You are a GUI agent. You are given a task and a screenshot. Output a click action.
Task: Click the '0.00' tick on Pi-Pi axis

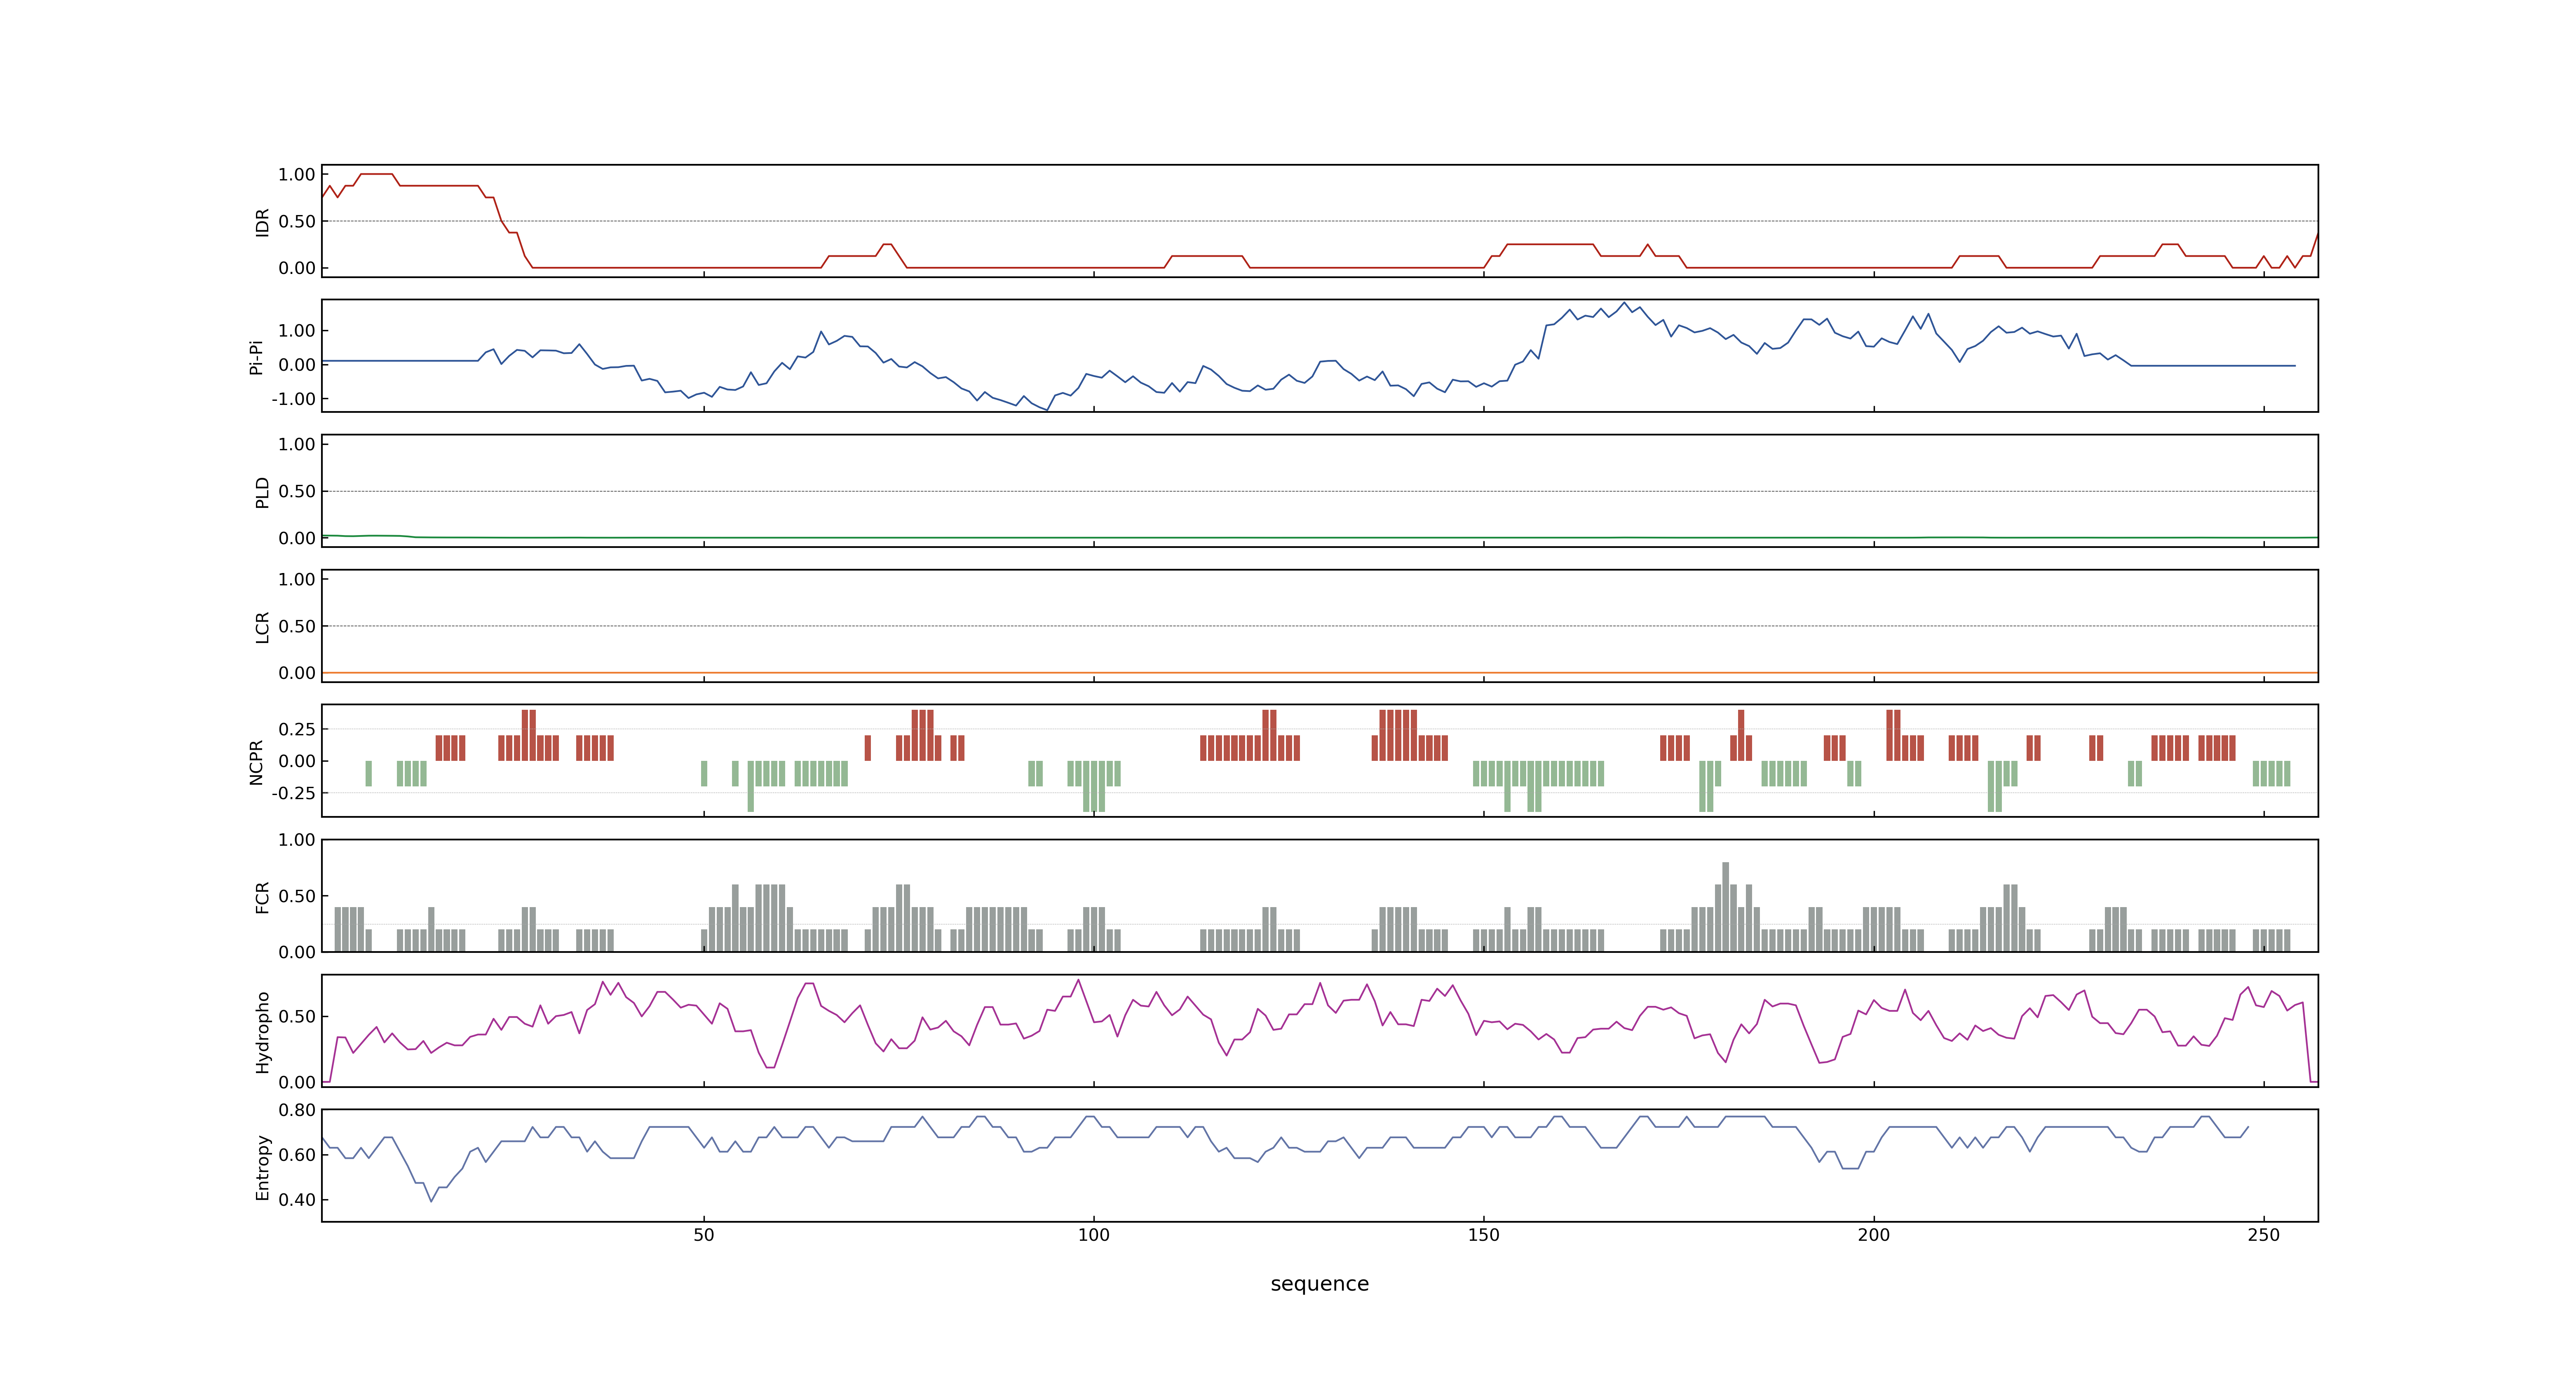[x=297, y=365]
